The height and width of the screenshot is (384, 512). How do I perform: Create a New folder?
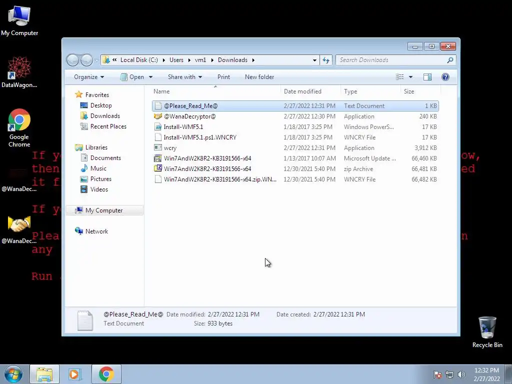click(x=259, y=77)
